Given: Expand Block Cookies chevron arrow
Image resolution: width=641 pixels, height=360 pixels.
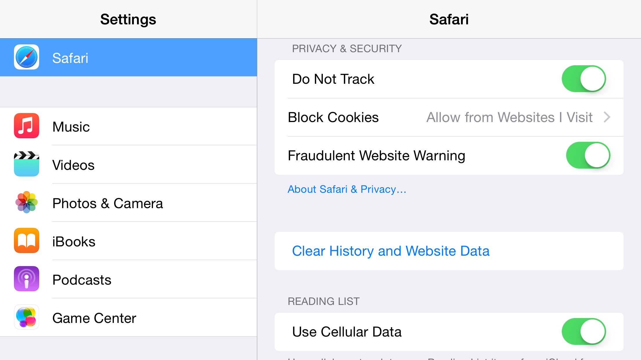Looking at the screenshot, I should pyautogui.click(x=607, y=117).
